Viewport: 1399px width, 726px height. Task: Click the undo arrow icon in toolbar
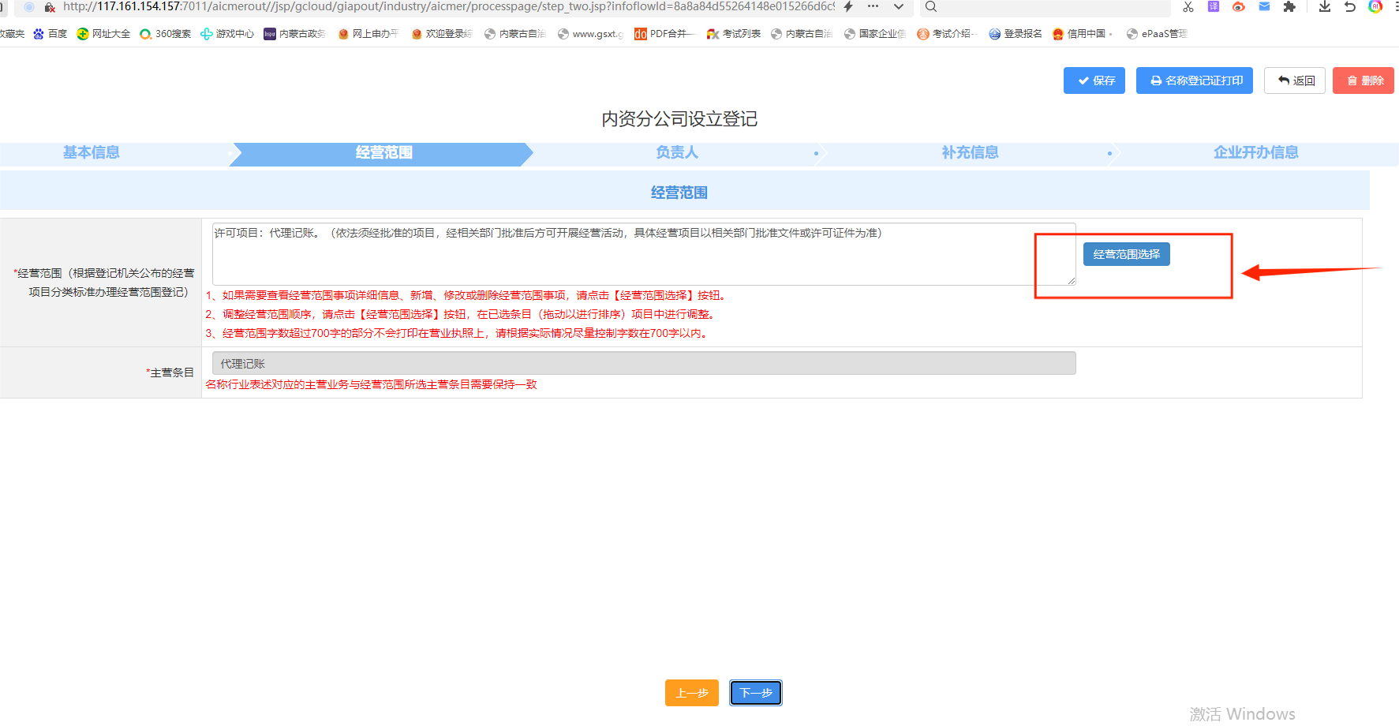(1350, 7)
